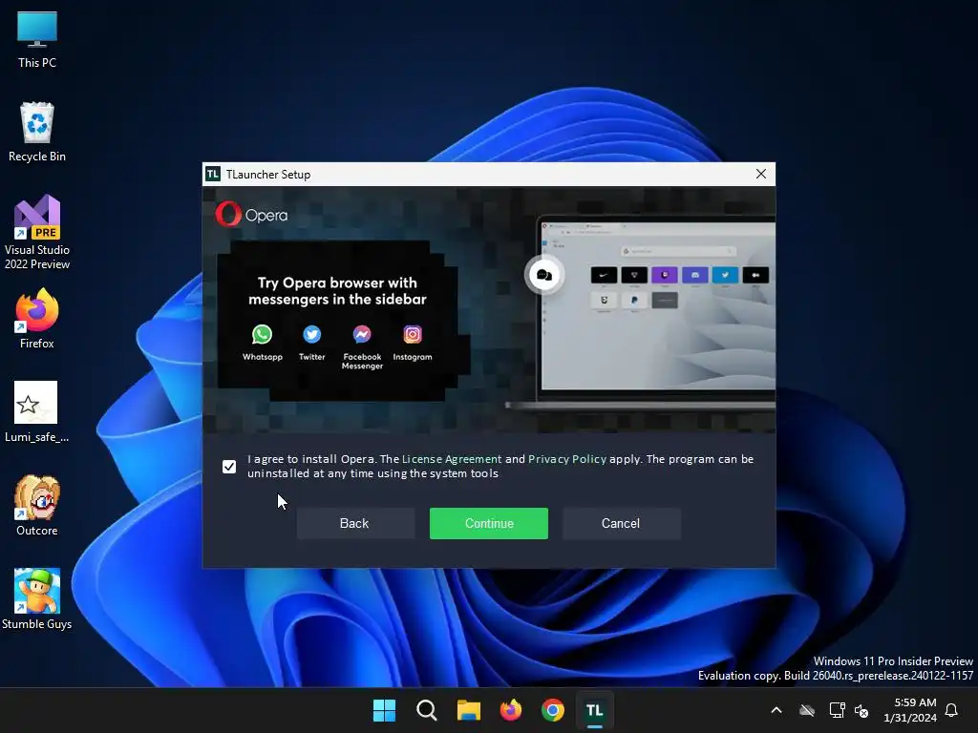
Task: Select the Outcore desktop shortcut
Action: [37, 506]
